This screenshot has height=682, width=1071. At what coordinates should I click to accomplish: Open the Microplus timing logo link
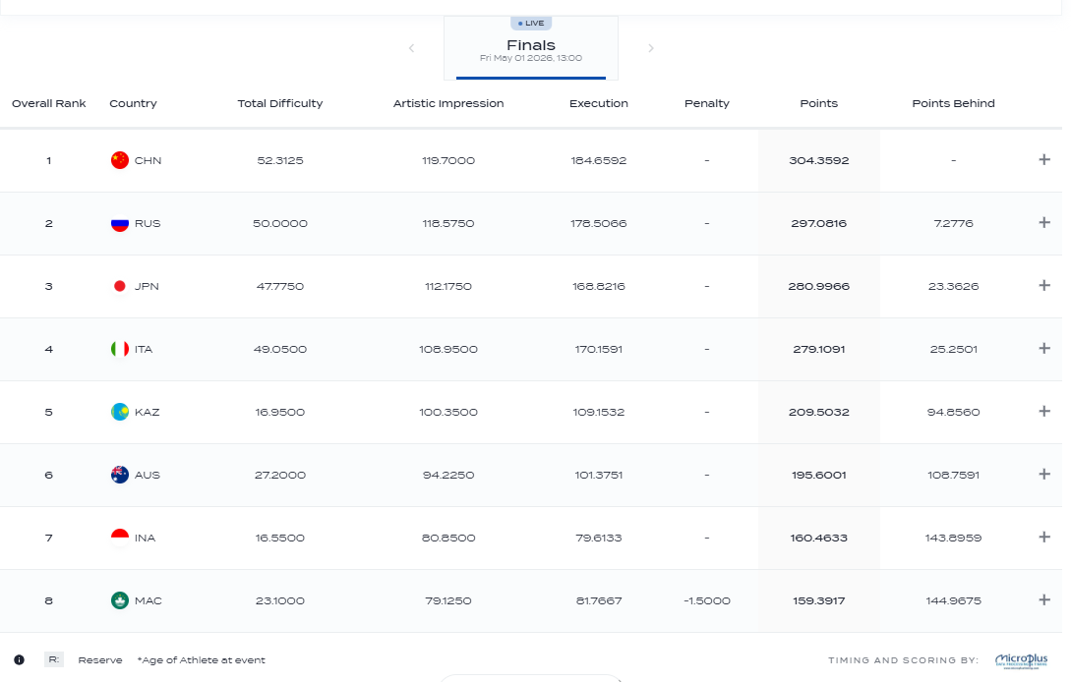[1022, 660]
